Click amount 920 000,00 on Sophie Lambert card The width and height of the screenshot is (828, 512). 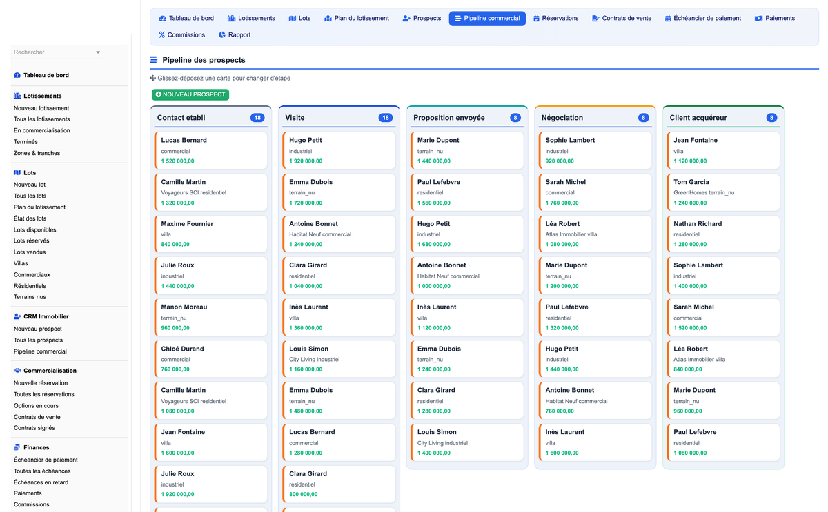click(x=560, y=161)
